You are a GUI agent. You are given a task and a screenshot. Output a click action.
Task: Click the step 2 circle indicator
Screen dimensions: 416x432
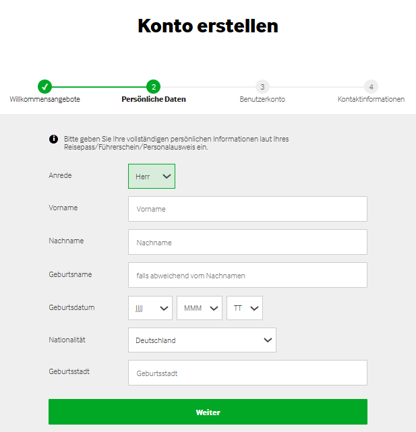[154, 86]
